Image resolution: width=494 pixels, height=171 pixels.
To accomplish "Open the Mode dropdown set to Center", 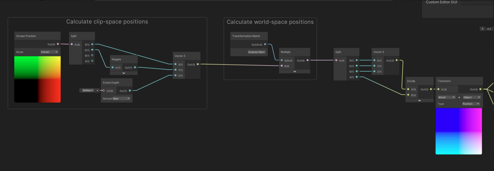I will pos(49,52).
